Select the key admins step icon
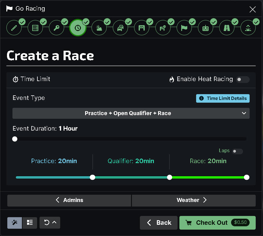The image size is (263, 236). pyautogui.click(x=57, y=28)
